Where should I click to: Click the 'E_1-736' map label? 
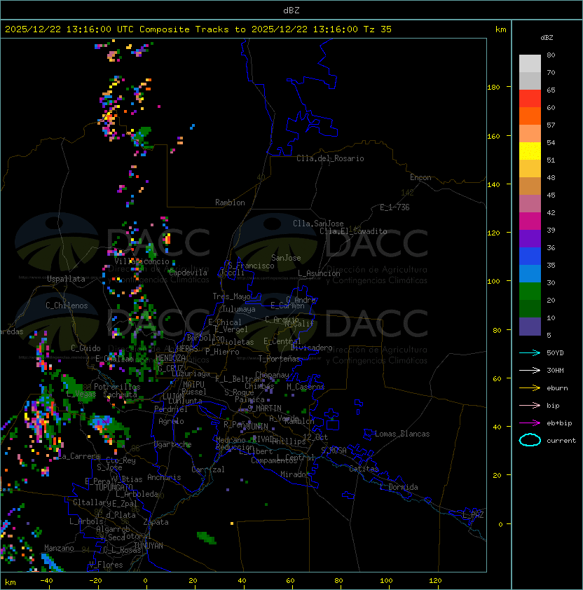click(395, 207)
